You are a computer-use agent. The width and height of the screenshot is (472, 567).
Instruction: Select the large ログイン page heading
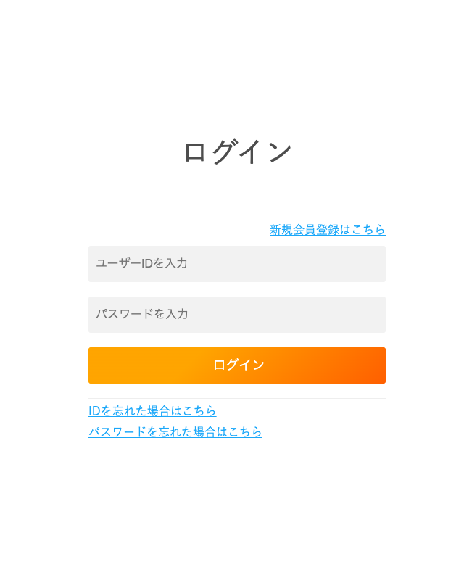pos(237,152)
